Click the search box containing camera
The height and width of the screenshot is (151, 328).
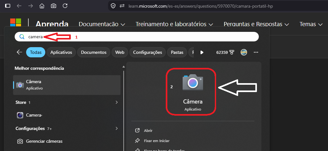pos(137,37)
